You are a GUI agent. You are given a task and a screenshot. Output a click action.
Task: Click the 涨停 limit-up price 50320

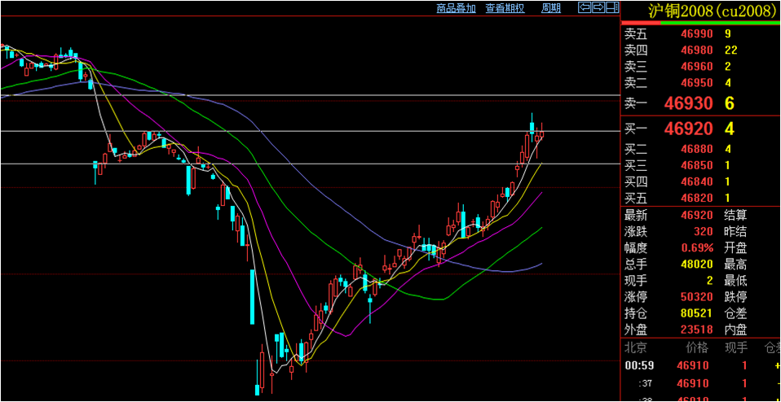click(x=696, y=297)
